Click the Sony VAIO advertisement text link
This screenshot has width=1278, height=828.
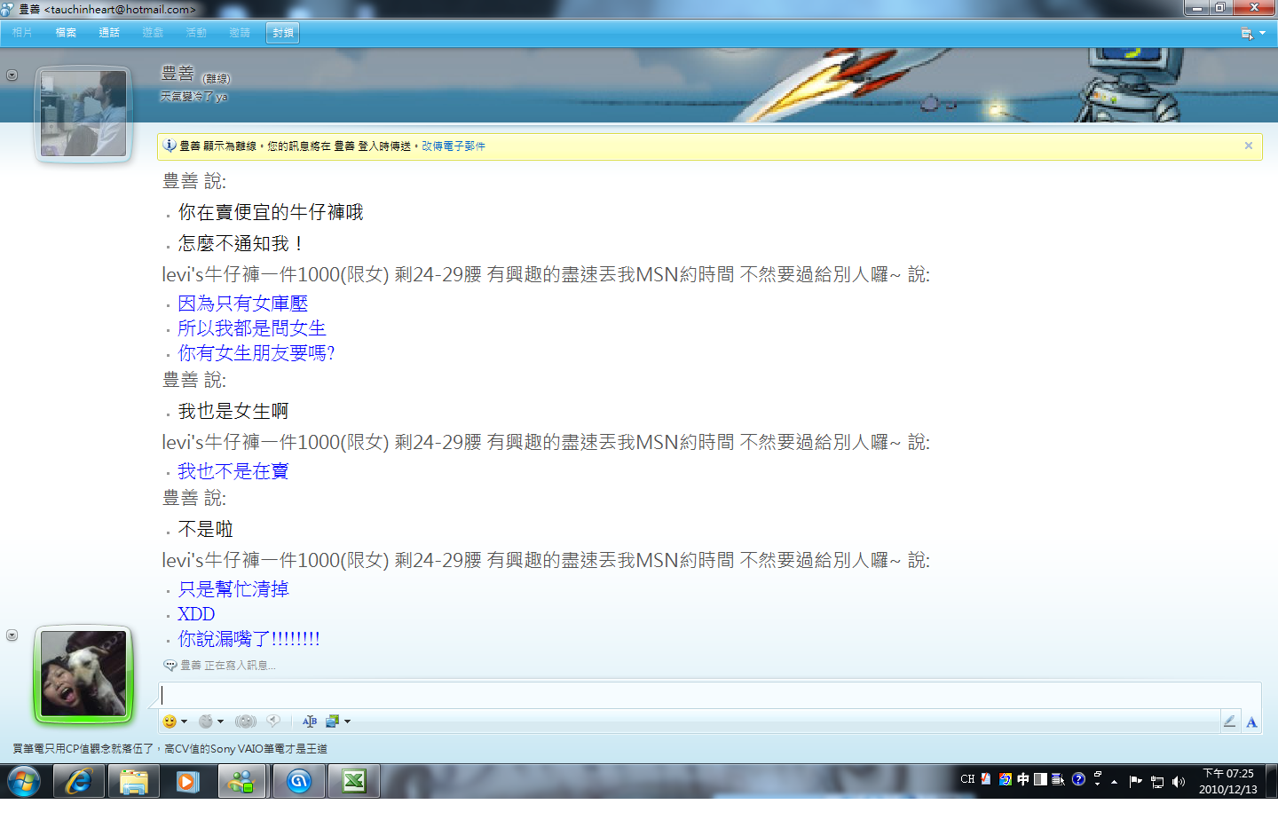170,749
